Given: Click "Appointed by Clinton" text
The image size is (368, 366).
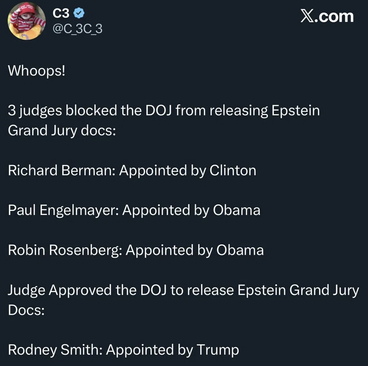Looking at the screenshot, I should (x=188, y=170).
